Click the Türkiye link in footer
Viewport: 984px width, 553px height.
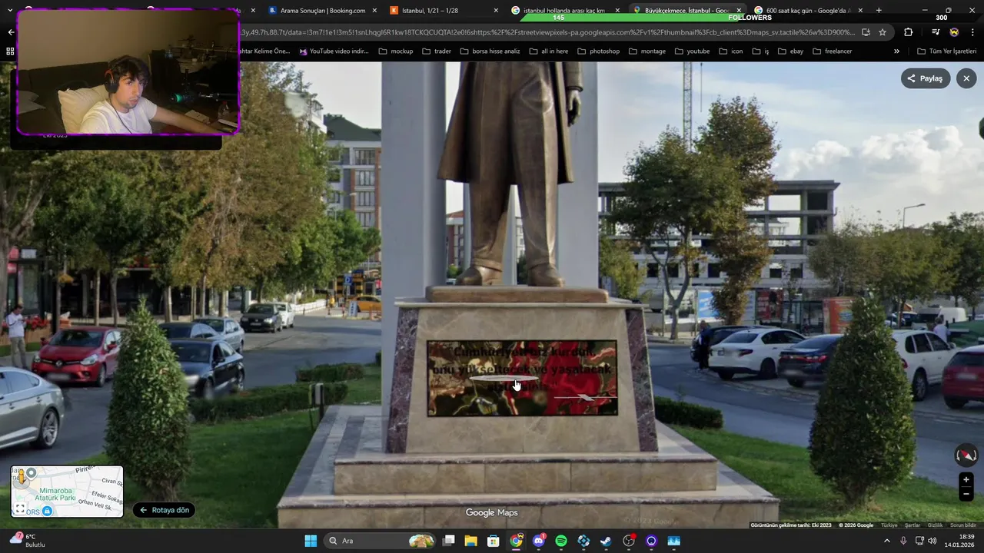point(889,525)
